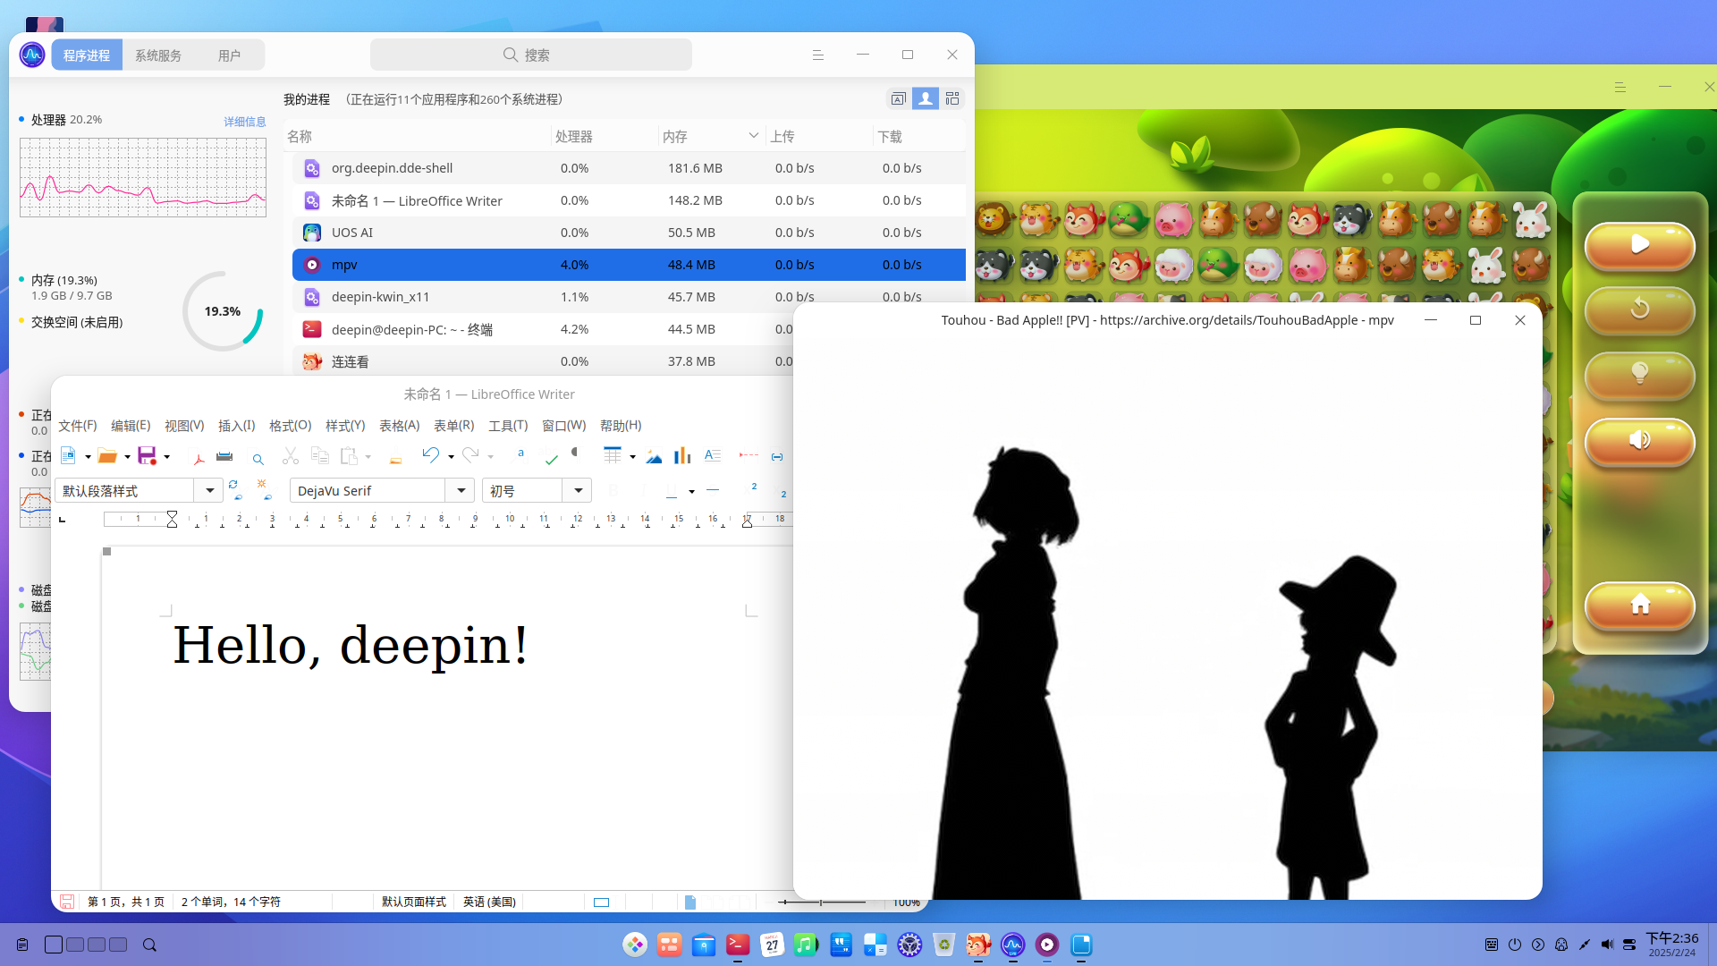This screenshot has height=966, width=1717.
Task: Expand the paragraph style combo box
Action: point(209,490)
